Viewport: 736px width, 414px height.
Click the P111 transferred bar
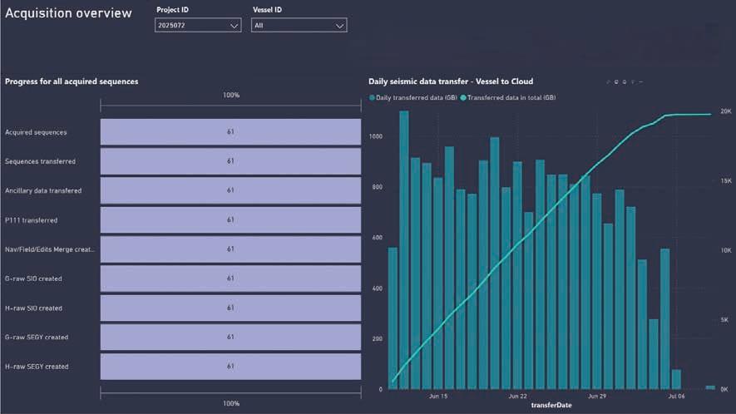coord(230,219)
